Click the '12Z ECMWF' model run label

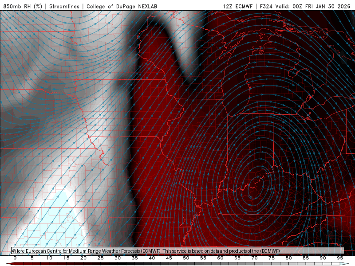coord(237,6)
